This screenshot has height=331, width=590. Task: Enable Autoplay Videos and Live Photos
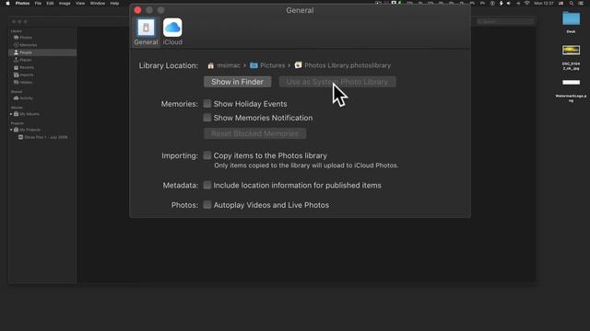click(x=206, y=205)
